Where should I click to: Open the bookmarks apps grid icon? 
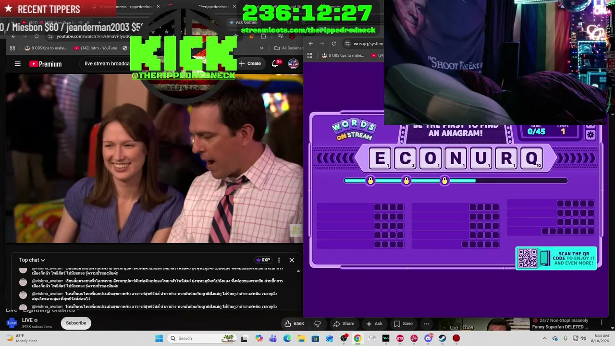tap(13, 48)
